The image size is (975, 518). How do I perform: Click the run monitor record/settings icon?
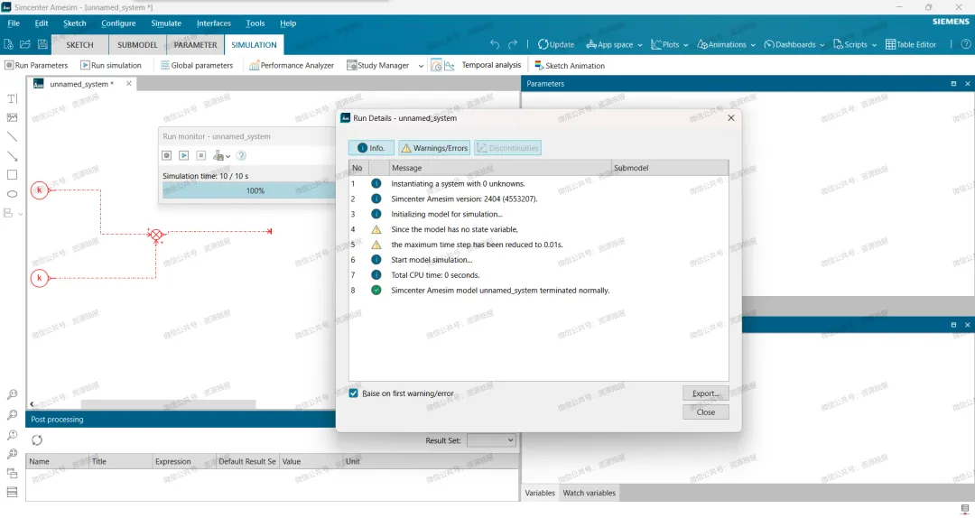[x=167, y=155]
